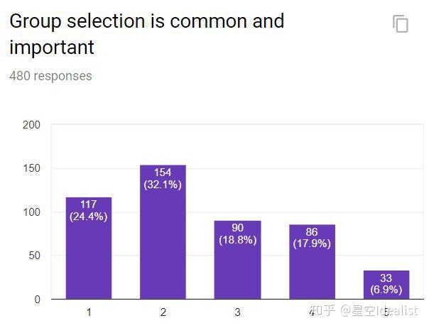Click y-axis value 0
The height and width of the screenshot is (328, 429).
[37, 300]
